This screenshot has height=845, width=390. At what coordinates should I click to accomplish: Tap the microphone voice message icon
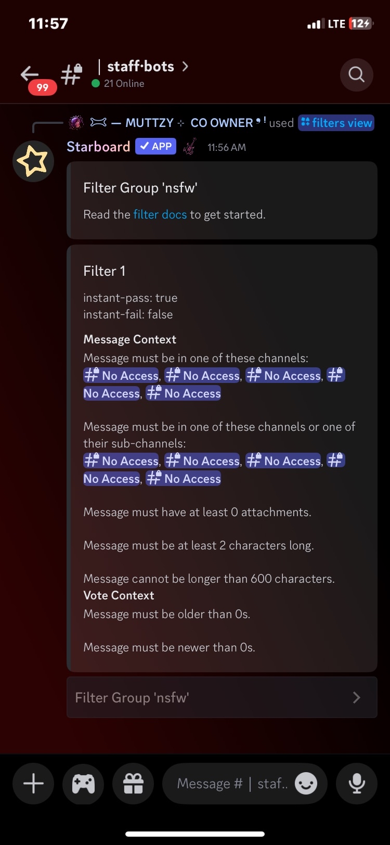pos(357,784)
